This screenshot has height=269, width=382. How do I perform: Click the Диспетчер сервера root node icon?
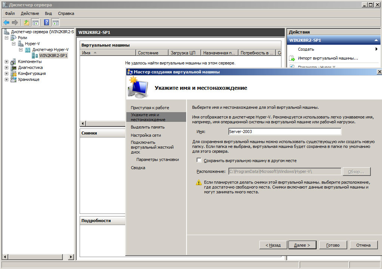point(6,32)
